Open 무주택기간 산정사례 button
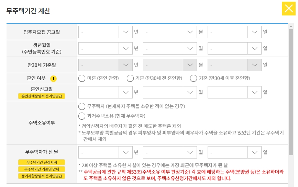Viewport: 298px width, 187px height. [42, 162]
